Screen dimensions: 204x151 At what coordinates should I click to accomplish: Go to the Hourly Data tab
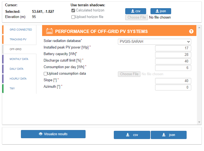point(18,79)
